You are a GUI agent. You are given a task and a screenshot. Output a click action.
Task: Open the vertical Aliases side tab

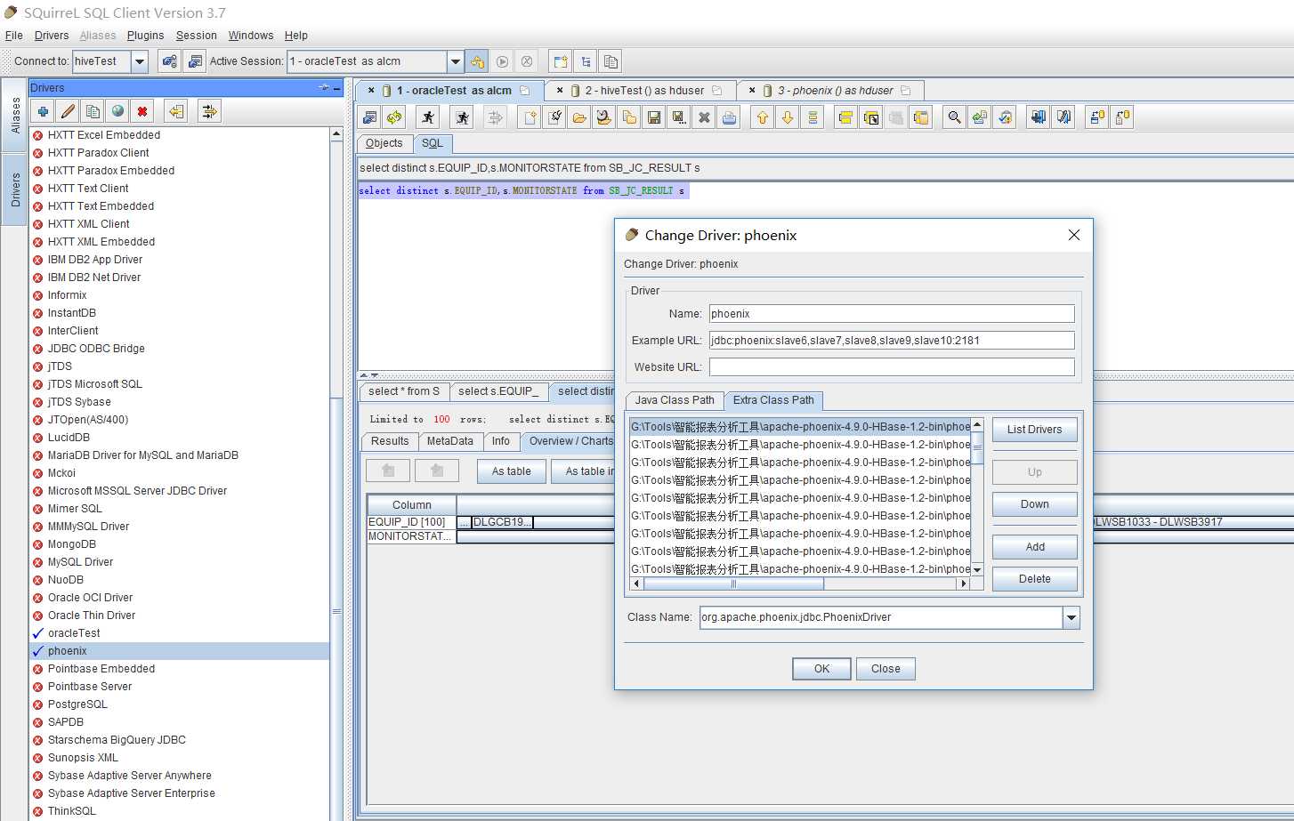(14, 116)
